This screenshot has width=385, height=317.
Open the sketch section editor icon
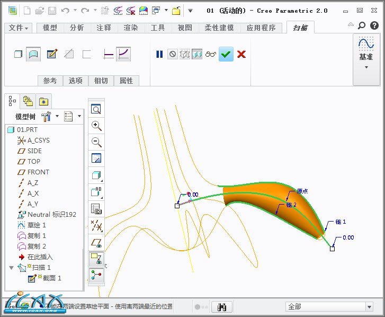tap(51, 54)
